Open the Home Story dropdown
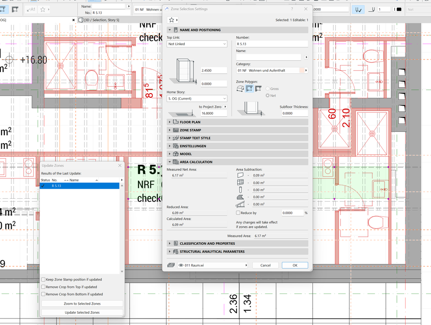431x325 pixels. 197,99
